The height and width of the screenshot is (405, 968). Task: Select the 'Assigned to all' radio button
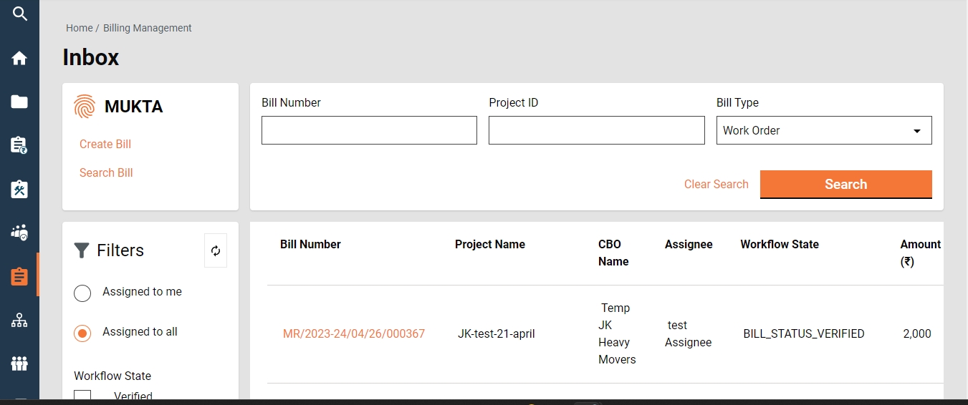pos(82,333)
